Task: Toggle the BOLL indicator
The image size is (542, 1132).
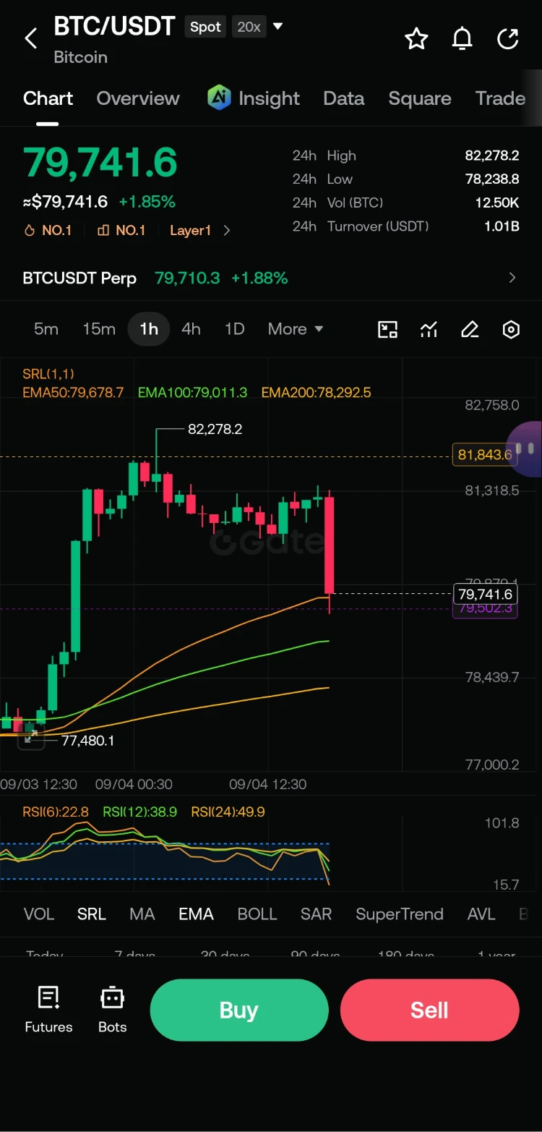Action: (x=257, y=914)
